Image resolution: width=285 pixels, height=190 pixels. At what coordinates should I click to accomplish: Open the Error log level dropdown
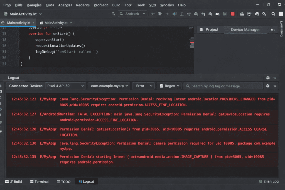(143, 86)
